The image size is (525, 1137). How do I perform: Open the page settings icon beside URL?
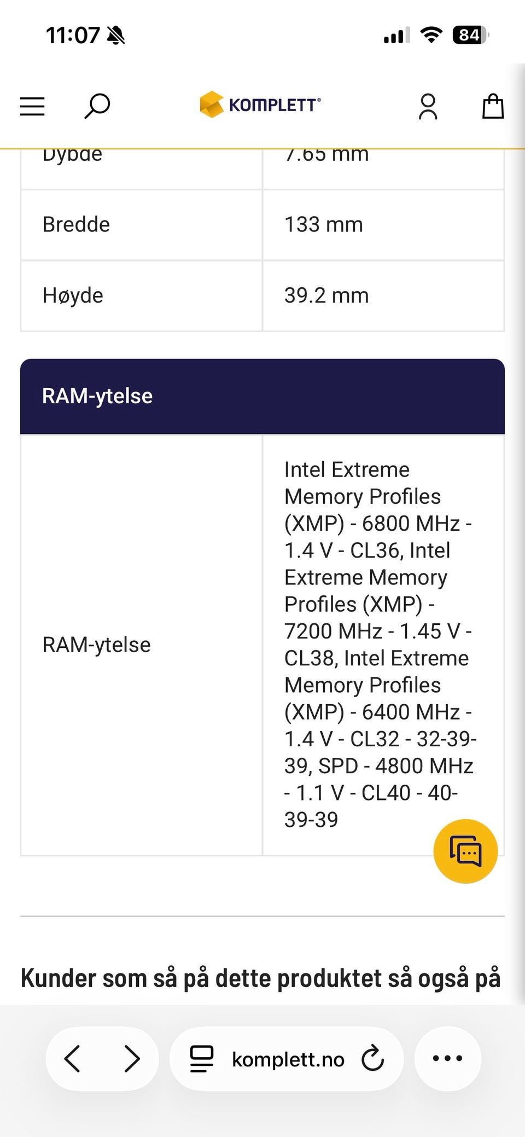[x=201, y=1058]
